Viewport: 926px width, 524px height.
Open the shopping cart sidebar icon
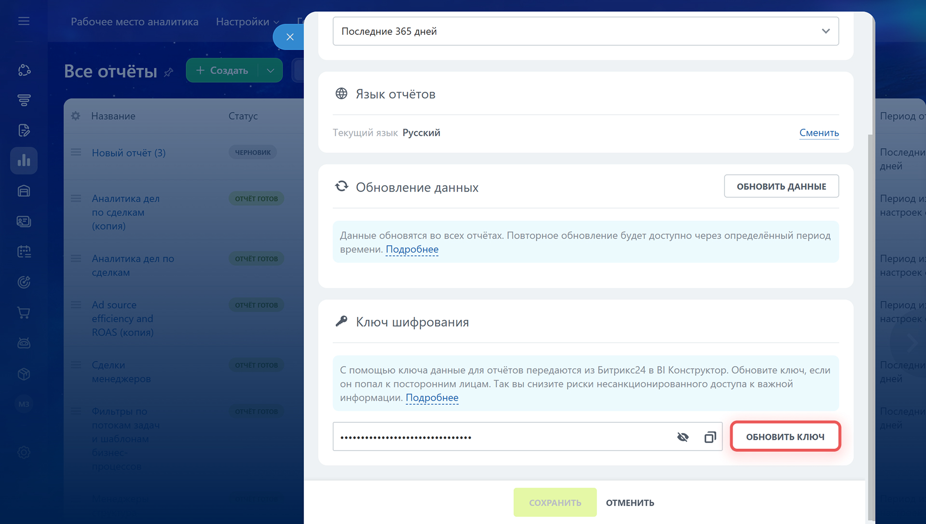tap(24, 313)
